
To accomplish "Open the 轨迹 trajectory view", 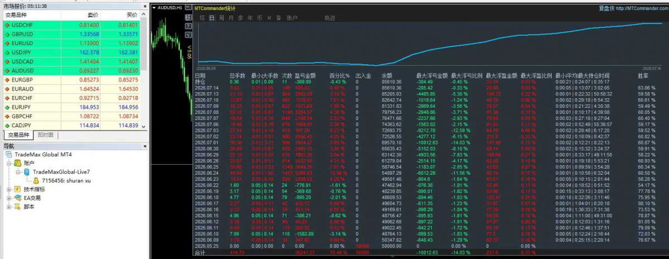I will [330, 18].
